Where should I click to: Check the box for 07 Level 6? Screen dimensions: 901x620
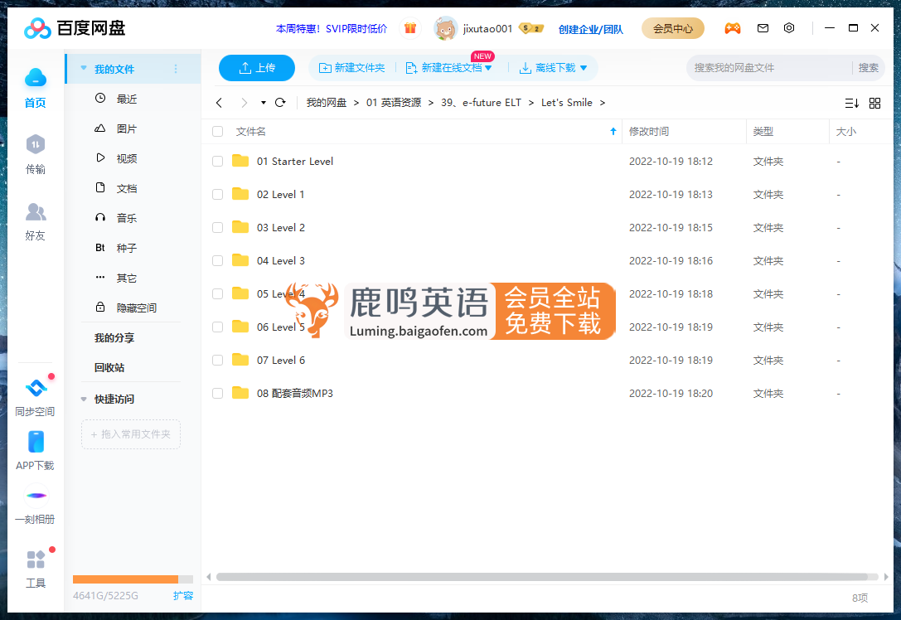point(218,361)
